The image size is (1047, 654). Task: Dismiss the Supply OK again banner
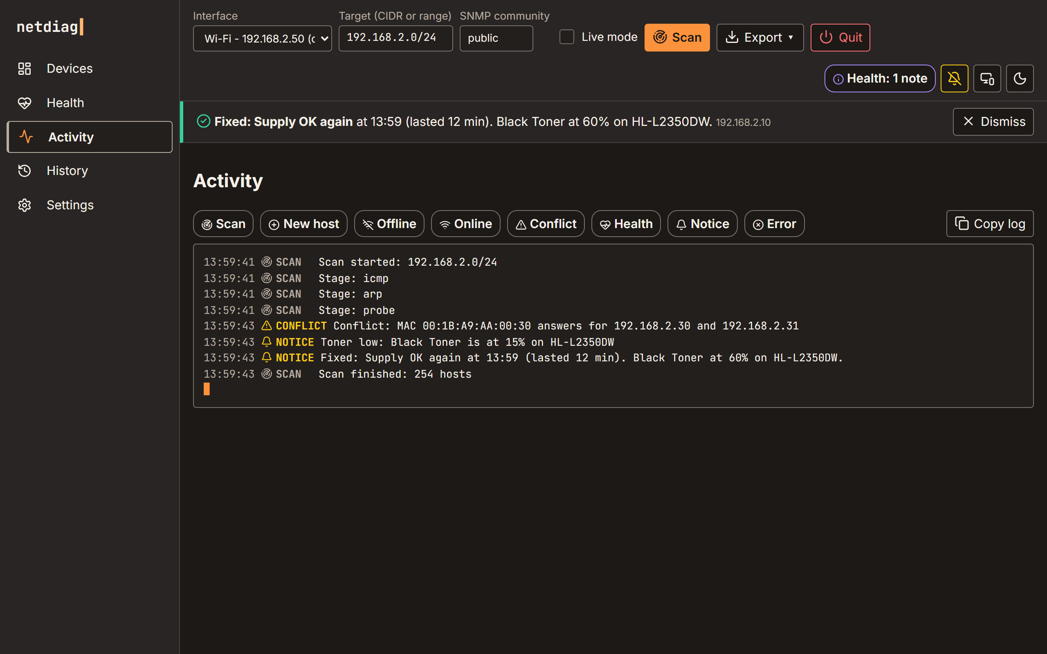tap(993, 121)
